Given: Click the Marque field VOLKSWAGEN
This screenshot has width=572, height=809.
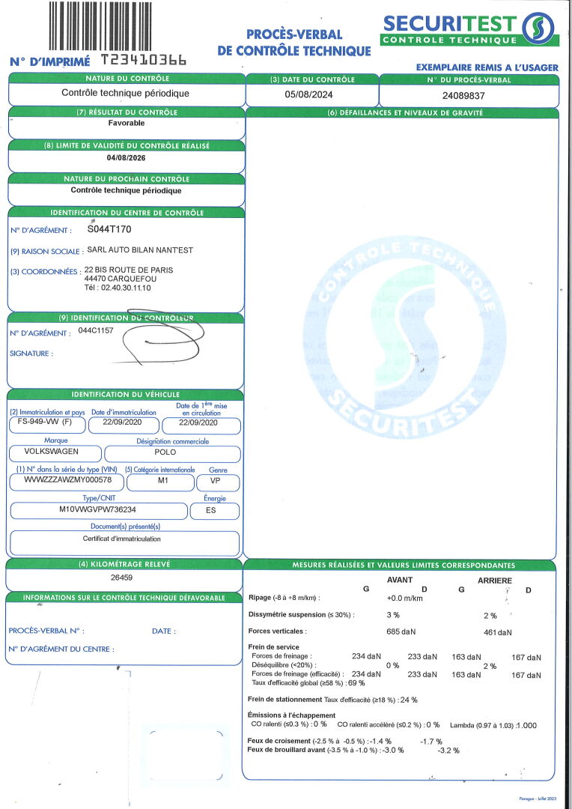Looking at the screenshot, I should (55, 454).
